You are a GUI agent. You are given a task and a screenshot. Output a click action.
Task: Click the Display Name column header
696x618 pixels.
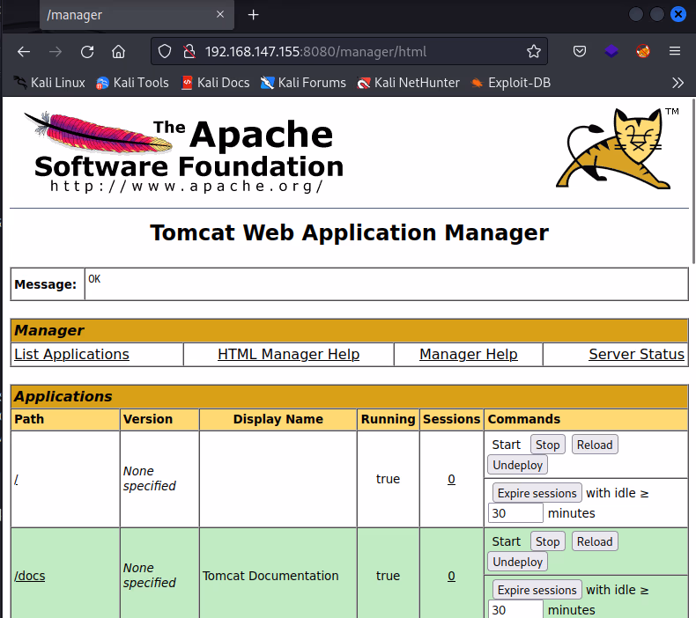(278, 419)
